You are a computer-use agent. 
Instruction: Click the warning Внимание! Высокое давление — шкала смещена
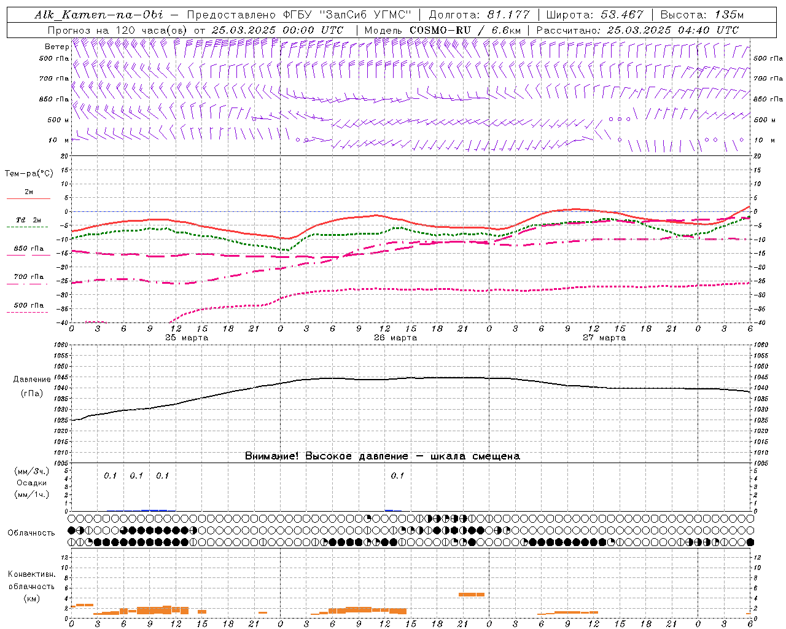point(383,456)
